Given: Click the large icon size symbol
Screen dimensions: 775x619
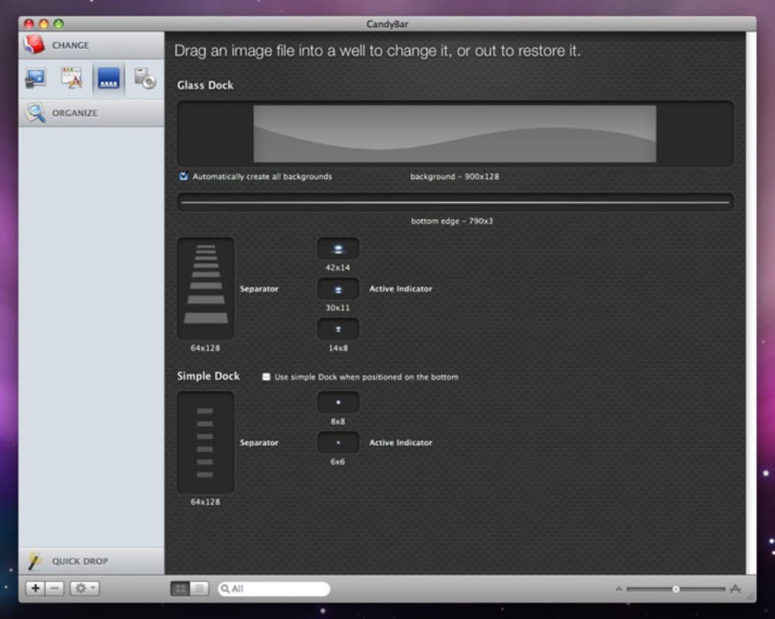Looking at the screenshot, I should coord(735,589).
